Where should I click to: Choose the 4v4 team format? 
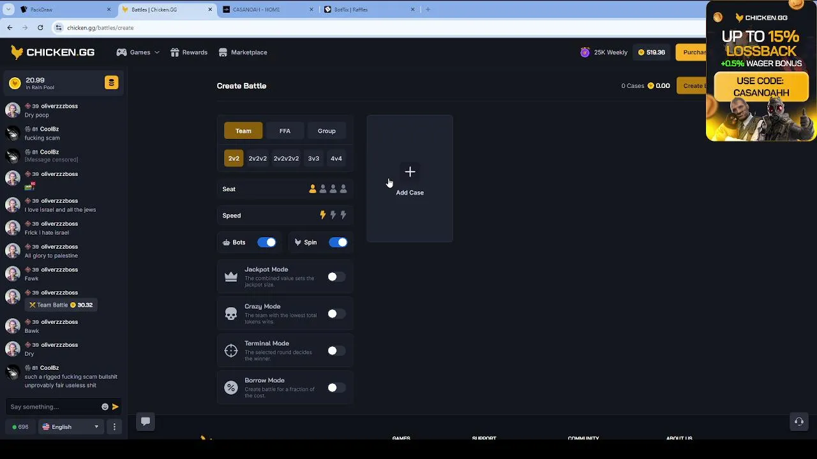(x=336, y=158)
